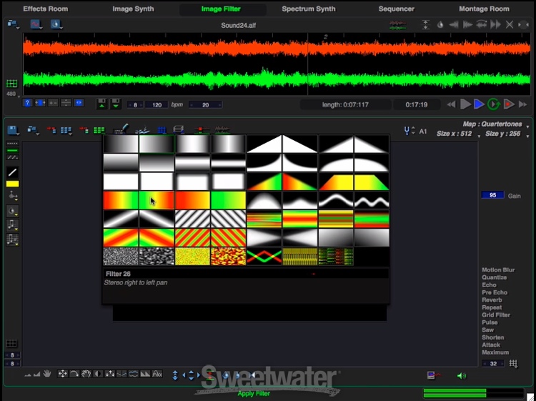Click the crop X icon in sample toolbar

[x=510, y=24]
